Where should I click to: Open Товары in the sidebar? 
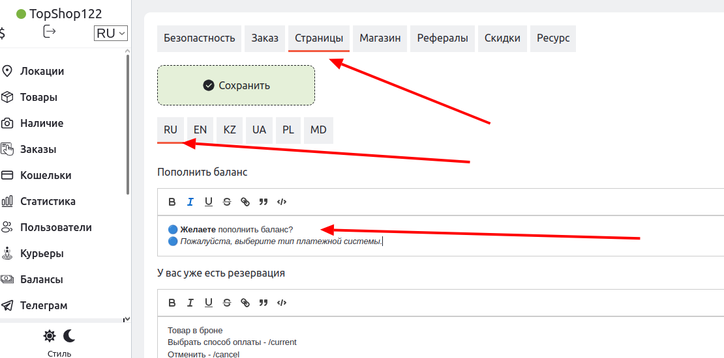[x=38, y=98]
